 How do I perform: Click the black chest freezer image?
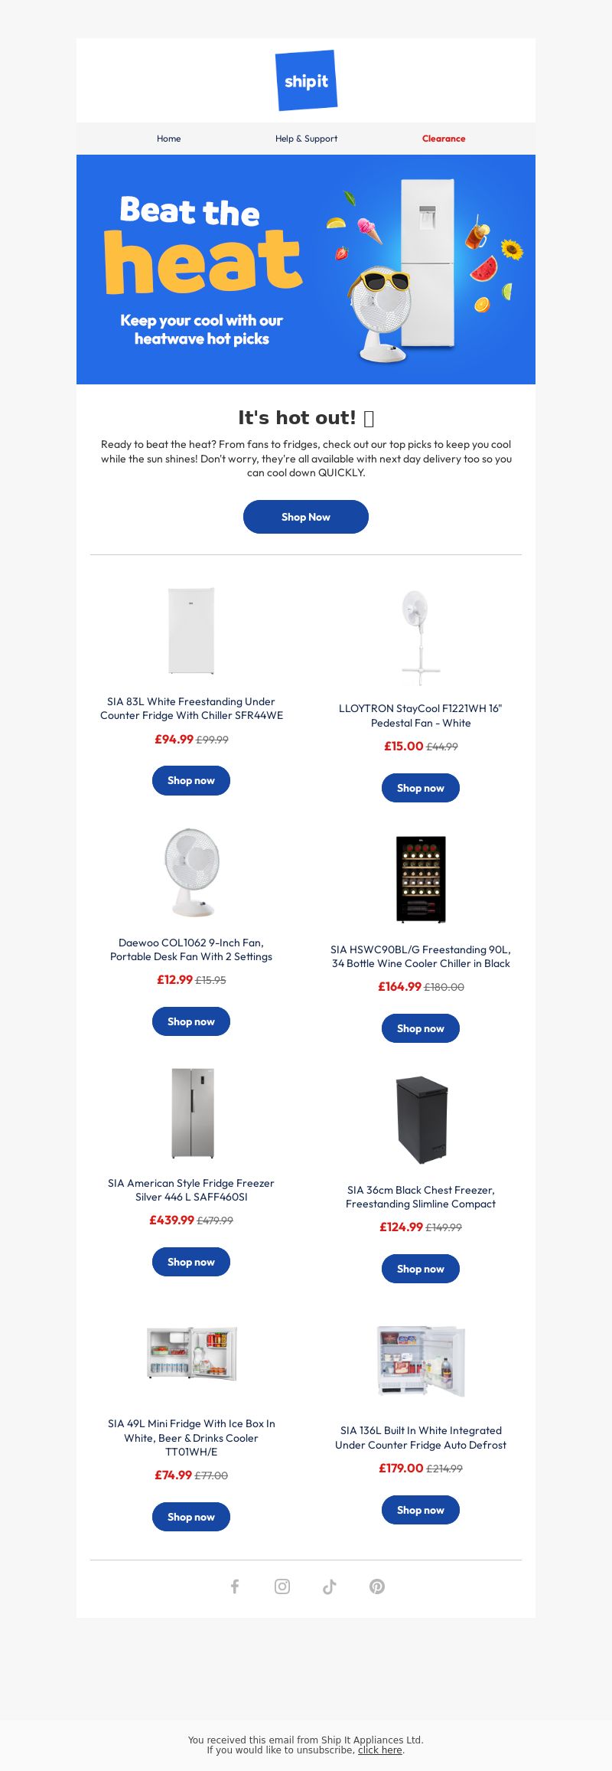click(x=421, y=1119)
